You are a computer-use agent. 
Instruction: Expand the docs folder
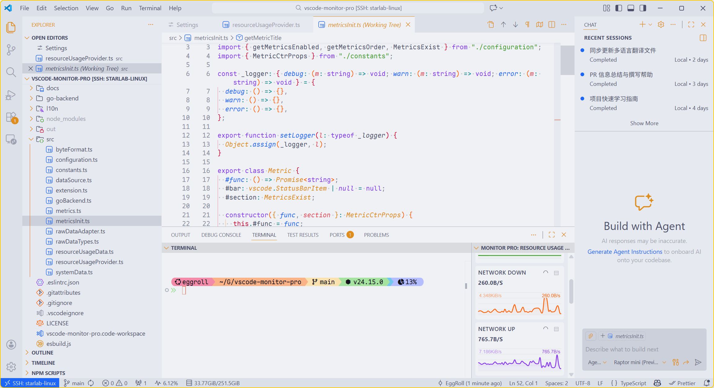tap(31, 88)
